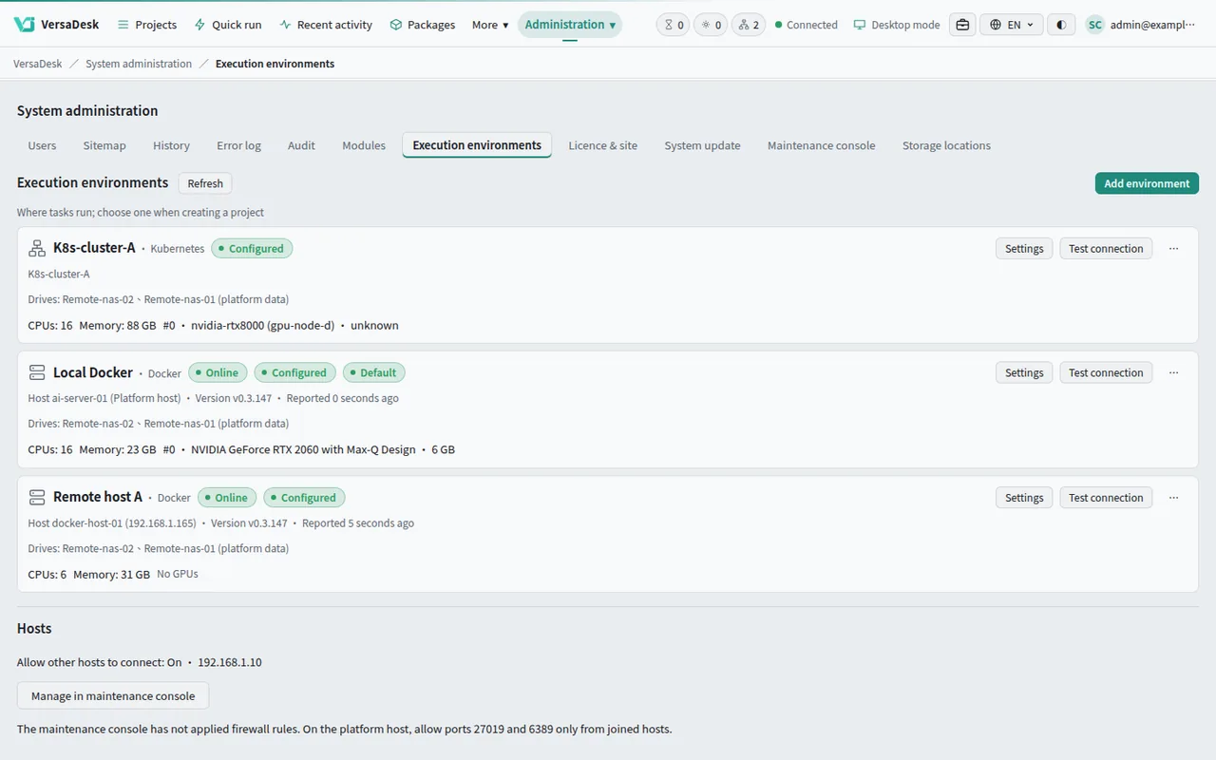Screen dimensions: 1216x760
Task: Click the Local Docker server icon
Action: pyautogui.click(x=37, y=372)
